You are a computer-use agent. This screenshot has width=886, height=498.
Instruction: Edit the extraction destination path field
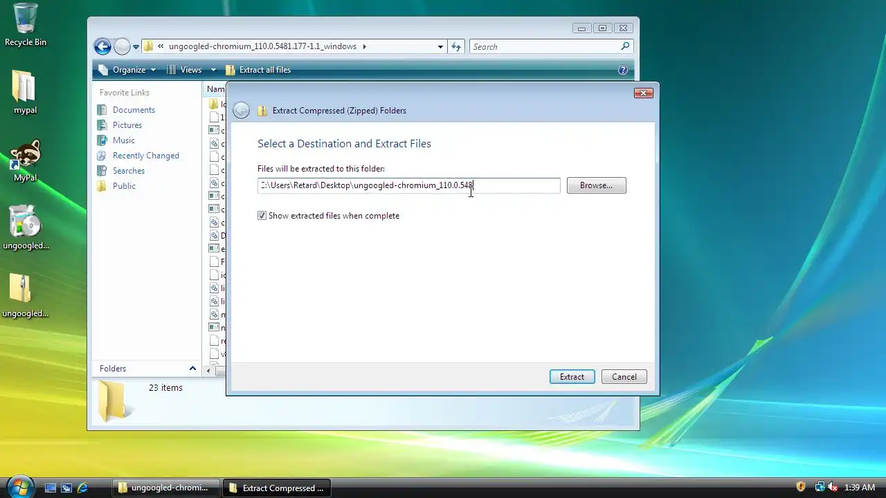(x=408, y=185)
